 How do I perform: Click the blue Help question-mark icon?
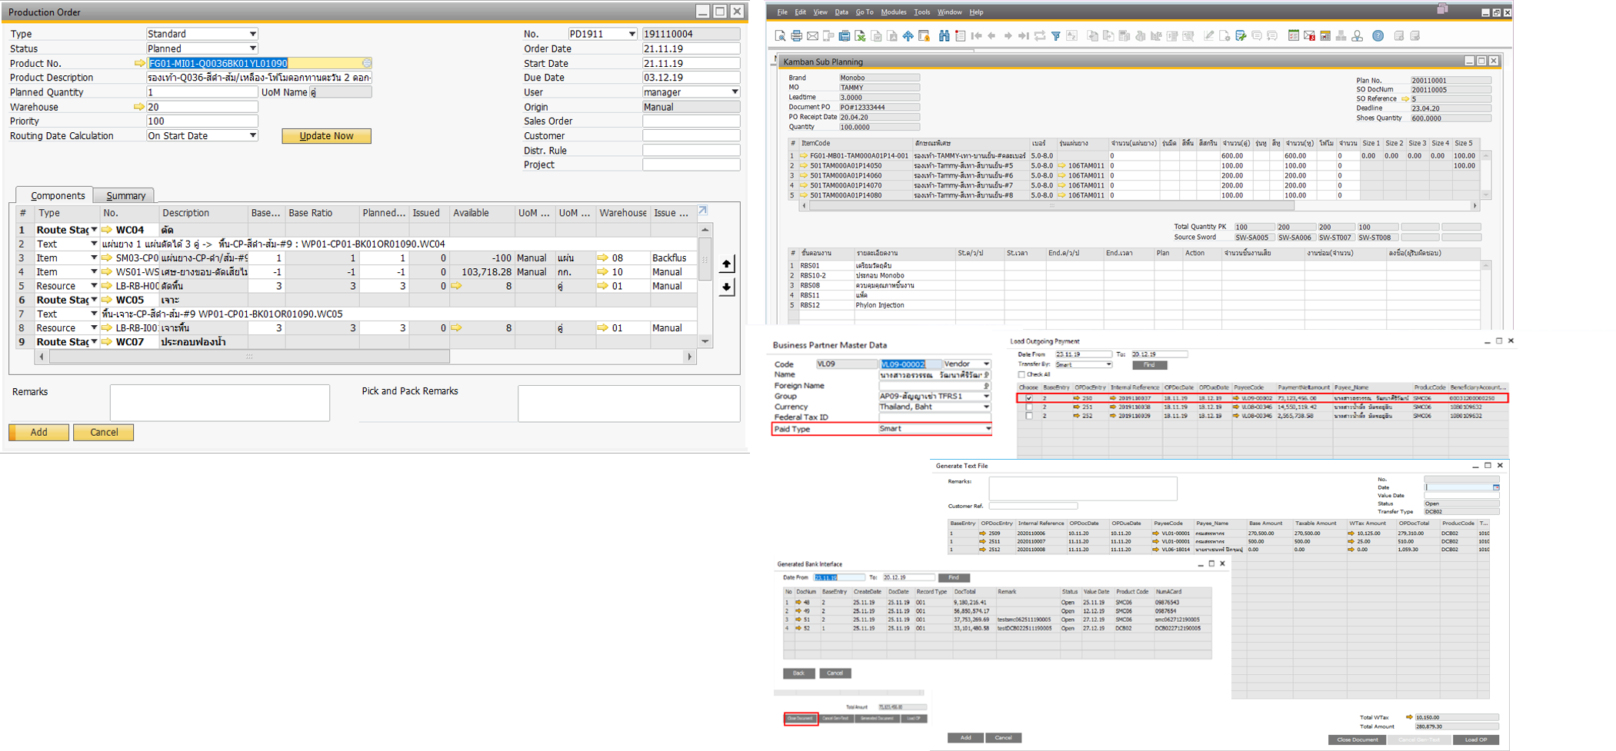[1378, 36]
